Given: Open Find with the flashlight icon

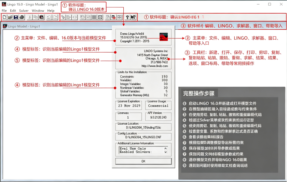Looking at the screenshot, I should click(63, 17).
